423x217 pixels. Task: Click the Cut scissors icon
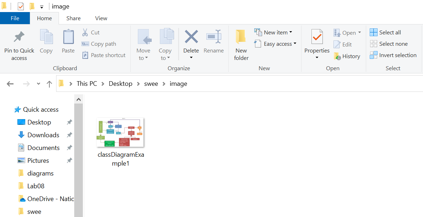tap(85, 32)
